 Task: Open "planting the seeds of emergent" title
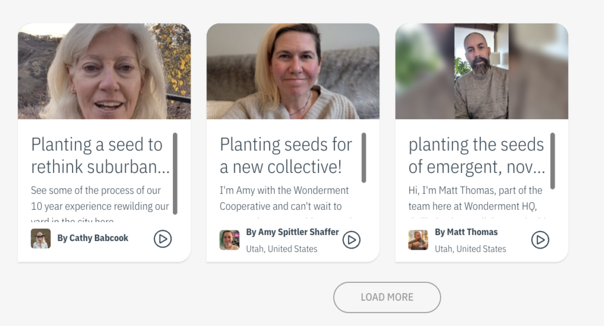(x=476, y=156)
